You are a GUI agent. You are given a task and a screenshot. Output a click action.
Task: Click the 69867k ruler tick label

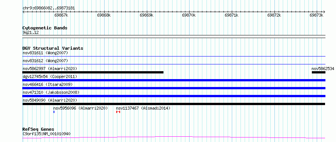pos(61,15)
